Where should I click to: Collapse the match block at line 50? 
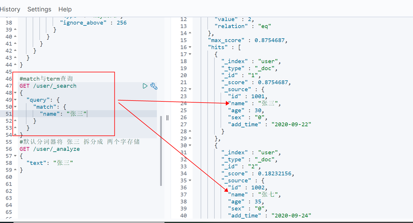[15, 107]
